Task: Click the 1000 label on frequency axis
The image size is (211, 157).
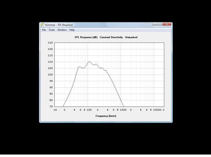Action: (x=123, y=110)
